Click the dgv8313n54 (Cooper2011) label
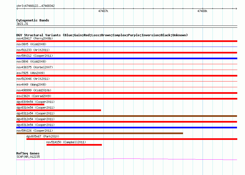245x175 pixels. [36, 125]
